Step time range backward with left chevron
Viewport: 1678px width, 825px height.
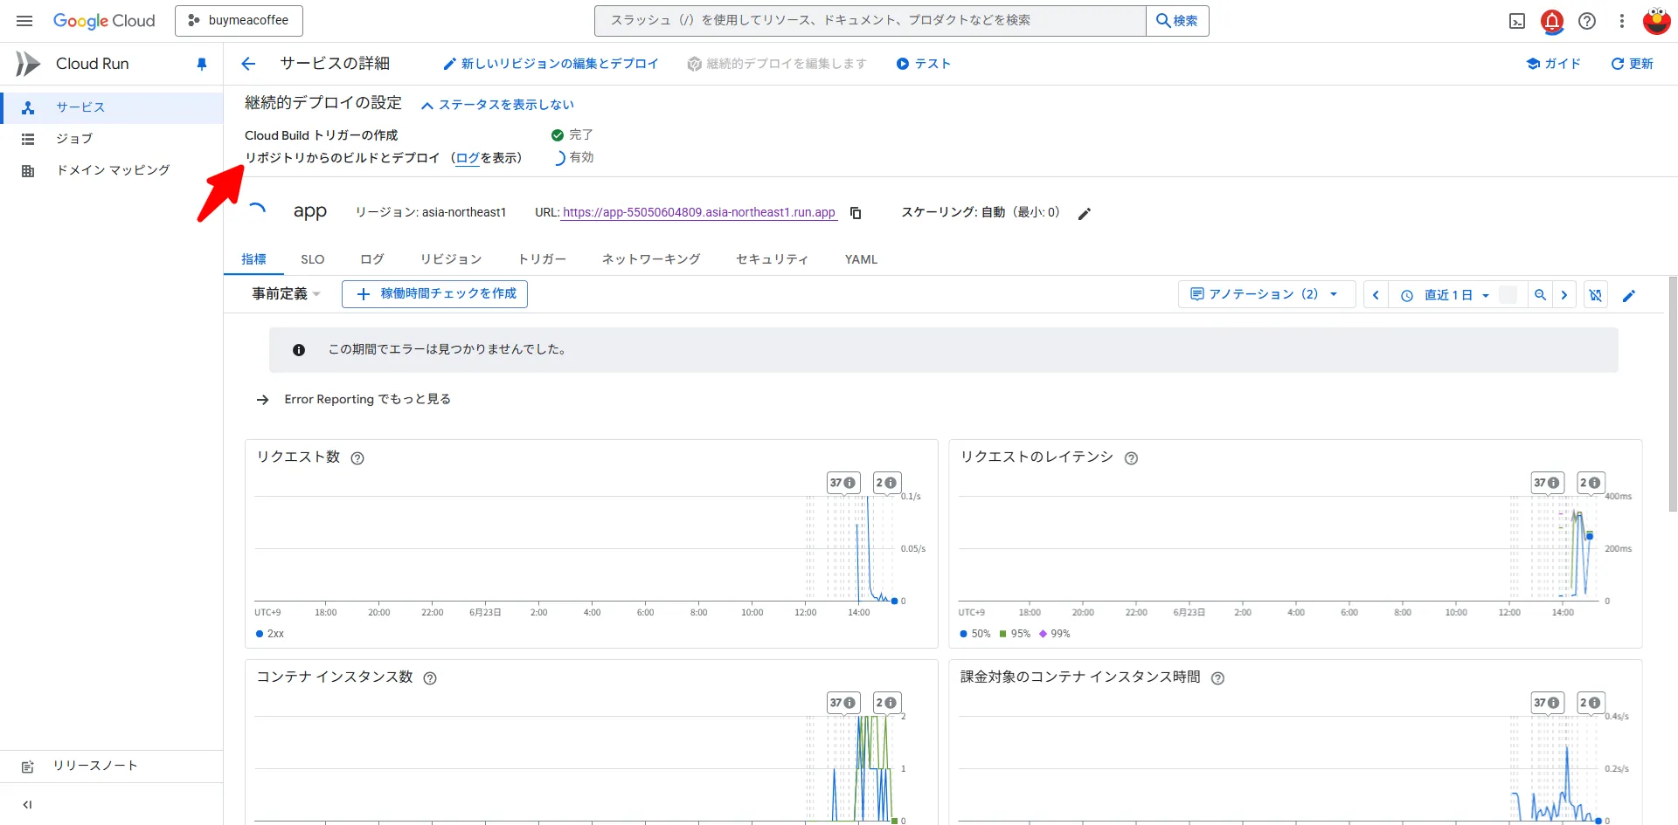click(1376, 295)
